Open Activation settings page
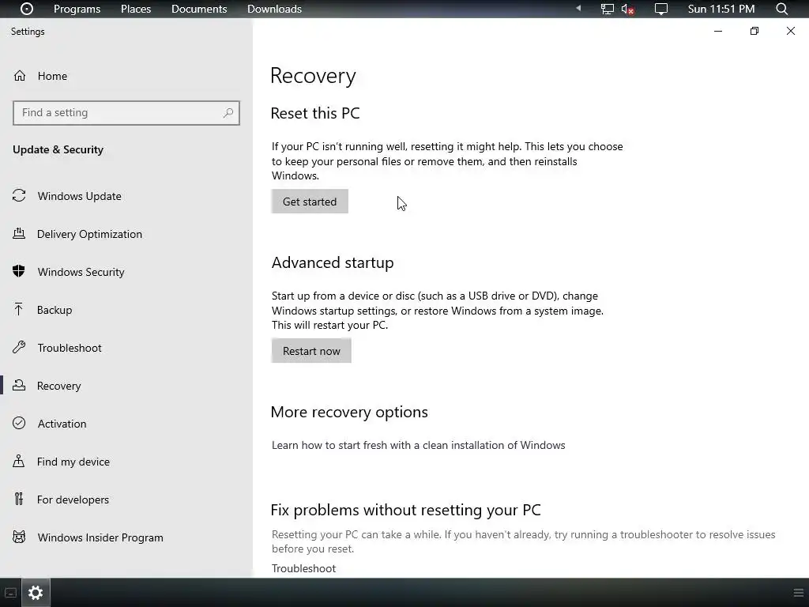 click(x=62, y=424)
